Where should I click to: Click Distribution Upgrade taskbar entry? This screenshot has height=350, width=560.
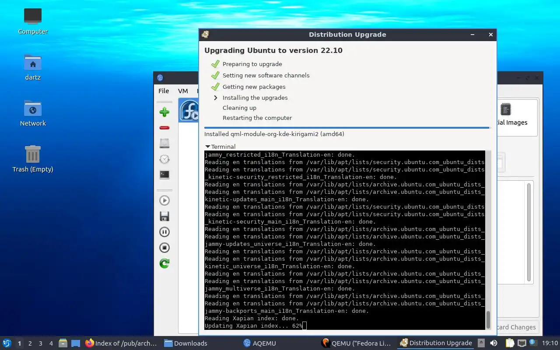(x=436, y=343)
